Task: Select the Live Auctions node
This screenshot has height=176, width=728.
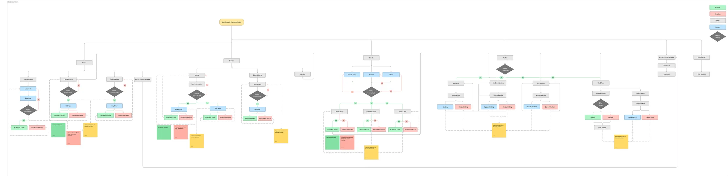Action: tap(68, 79)
